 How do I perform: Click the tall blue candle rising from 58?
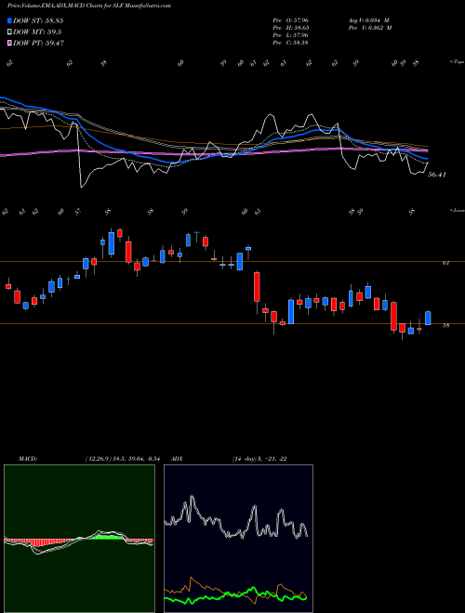click(291, 311)
